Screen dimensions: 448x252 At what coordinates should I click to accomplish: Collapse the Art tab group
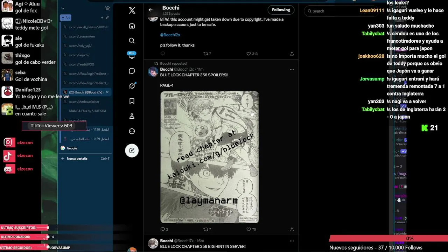(66, 17)
